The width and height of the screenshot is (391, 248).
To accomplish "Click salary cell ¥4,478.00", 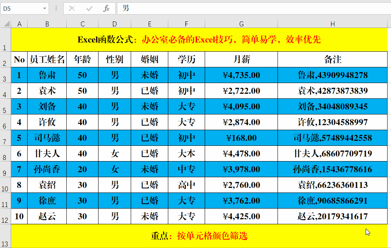I will [242, 153].
